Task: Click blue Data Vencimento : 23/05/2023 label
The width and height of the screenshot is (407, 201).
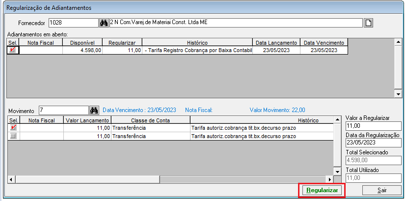Action: pos(139,110)
